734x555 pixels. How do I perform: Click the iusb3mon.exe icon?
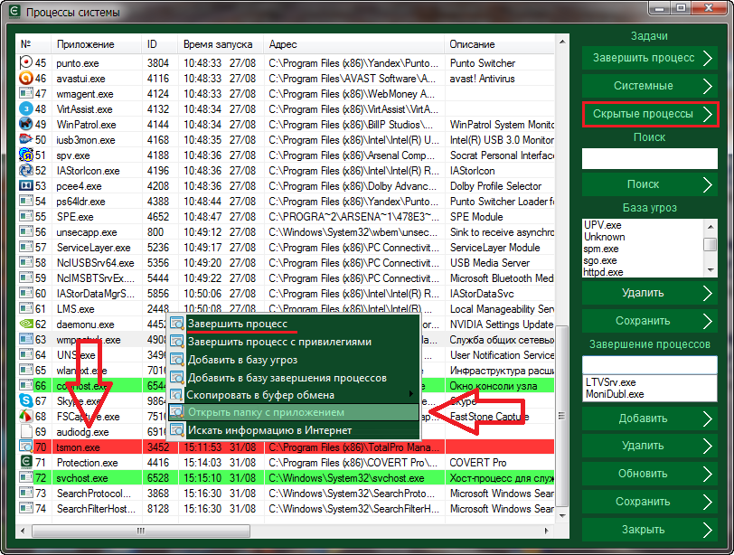click(x=26, y=139)
